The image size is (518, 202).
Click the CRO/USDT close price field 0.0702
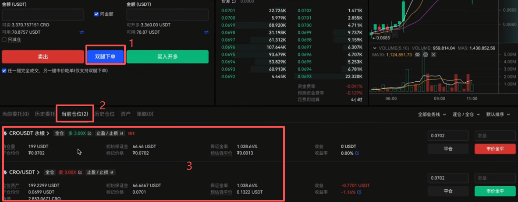448,178
